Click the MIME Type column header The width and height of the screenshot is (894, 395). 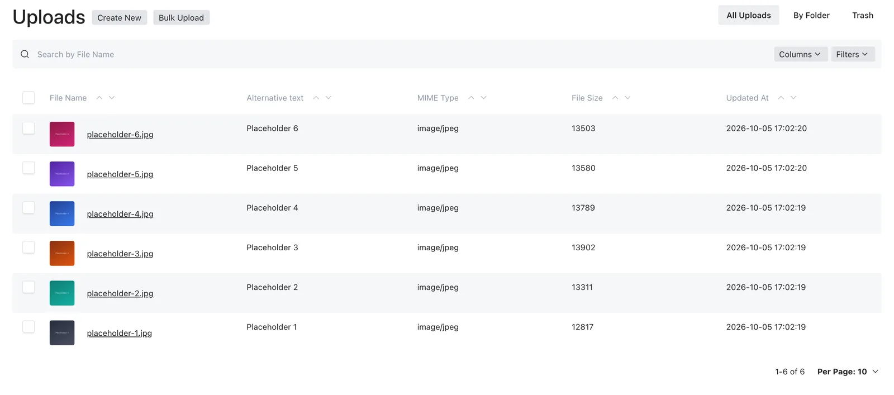[438, 98]
